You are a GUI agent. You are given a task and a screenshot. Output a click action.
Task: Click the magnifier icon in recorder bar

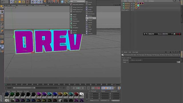coord(147,34)
